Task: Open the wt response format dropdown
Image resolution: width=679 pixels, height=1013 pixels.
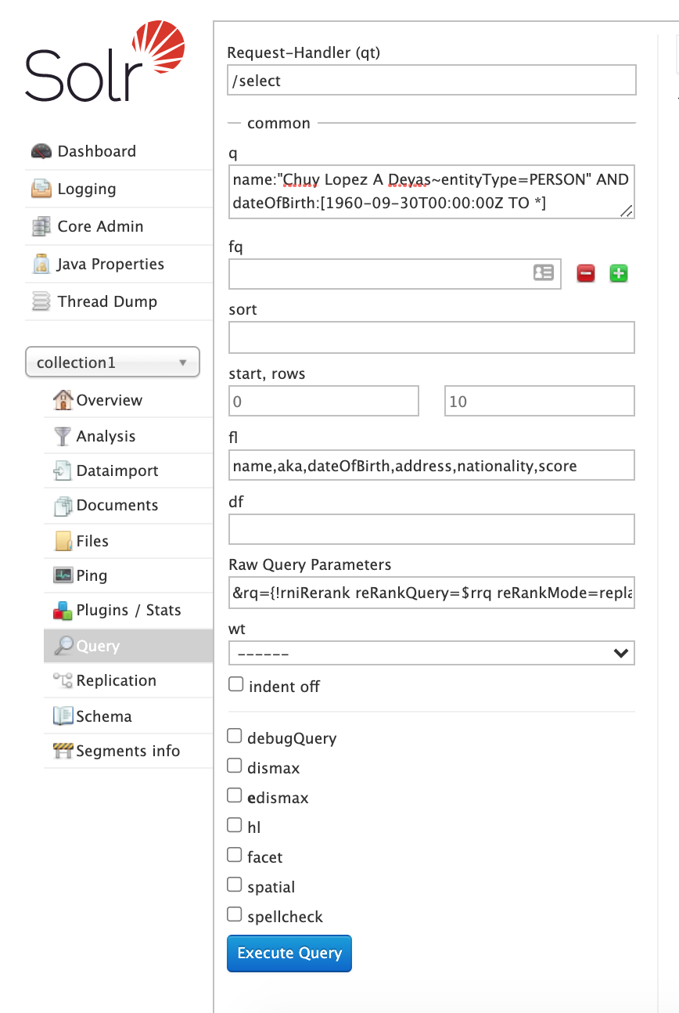Action: 431,653
